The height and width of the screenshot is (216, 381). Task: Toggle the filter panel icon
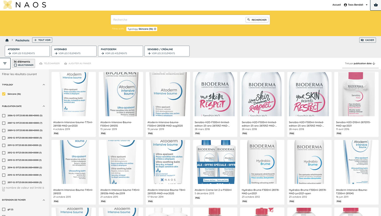pos(5,63)
